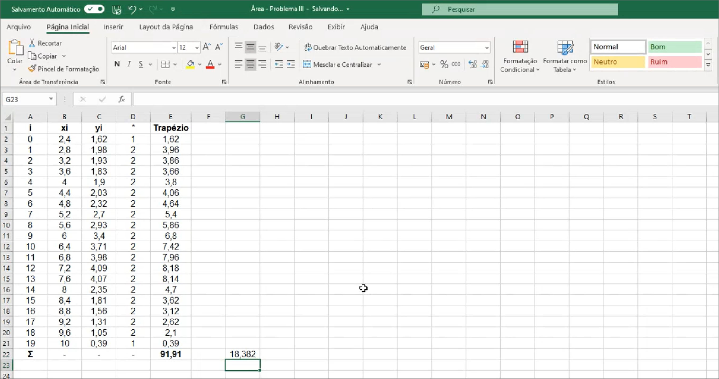Image resolution: width=719 pixels, height=379 pixels.
Task: Apply the yellow fill color swatch
Action: [190, 64]
